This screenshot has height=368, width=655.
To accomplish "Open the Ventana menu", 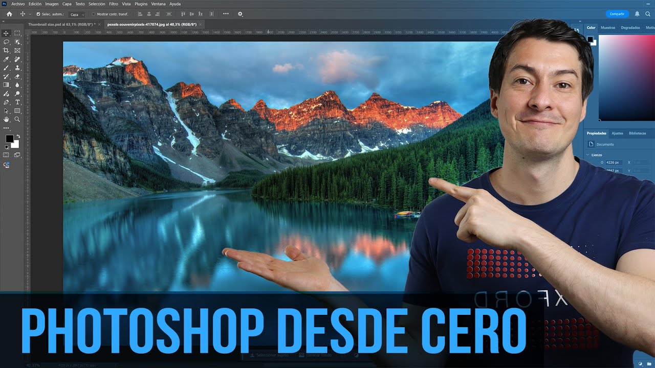I will (158, 4).
